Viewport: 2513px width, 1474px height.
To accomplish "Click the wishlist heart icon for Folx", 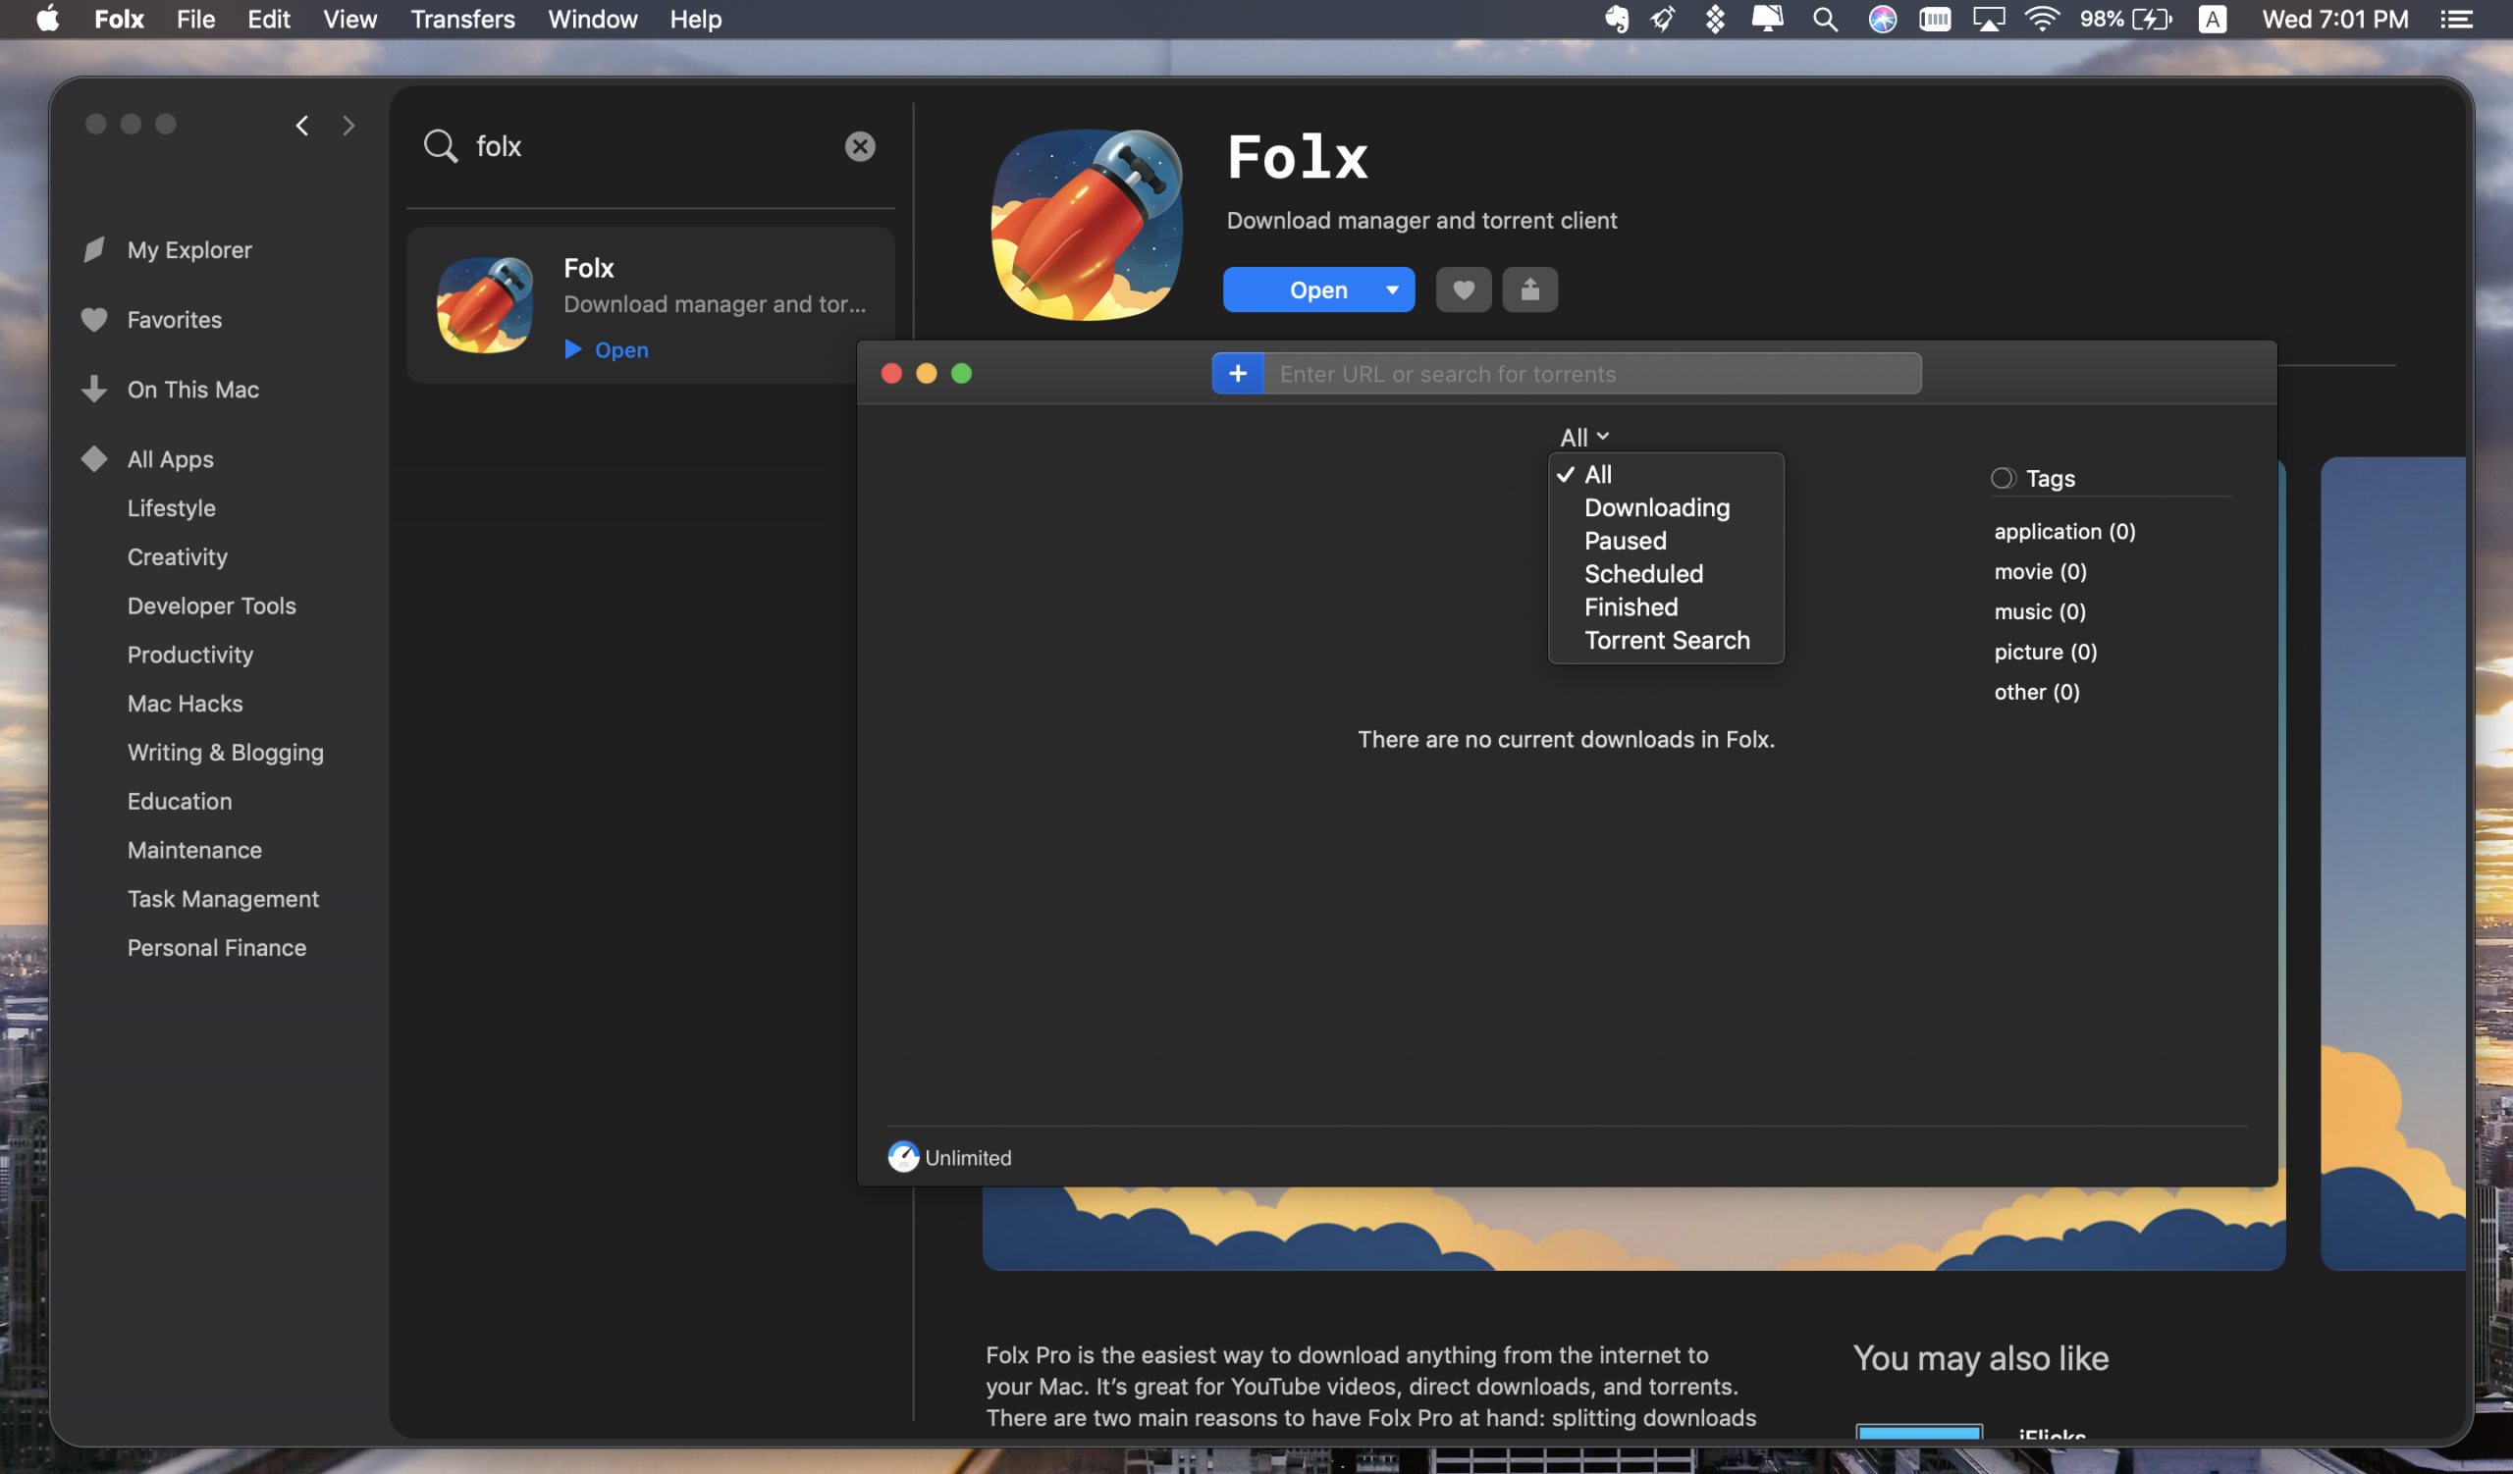I will (x=1462, y=288).
